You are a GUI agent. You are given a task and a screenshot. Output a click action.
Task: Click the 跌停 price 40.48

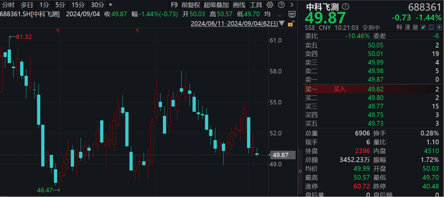(x=430, y=187)
